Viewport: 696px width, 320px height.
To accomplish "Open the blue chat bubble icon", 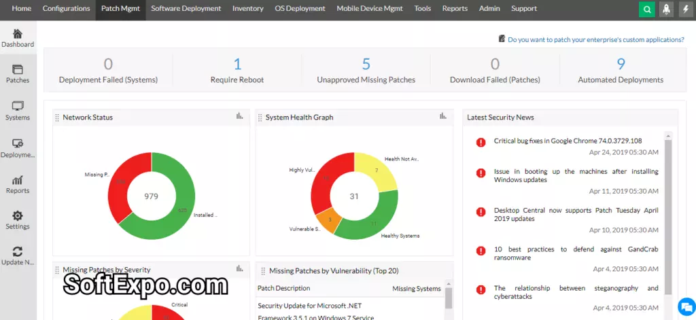I will [686, 306].
